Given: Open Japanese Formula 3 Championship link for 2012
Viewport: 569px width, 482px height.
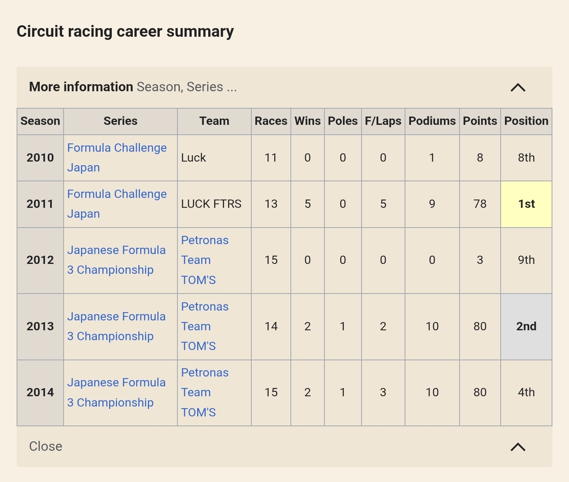Looking at the screenshot, I should 116,260.
